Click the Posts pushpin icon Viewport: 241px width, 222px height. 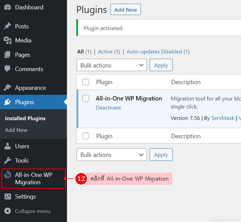7,26
